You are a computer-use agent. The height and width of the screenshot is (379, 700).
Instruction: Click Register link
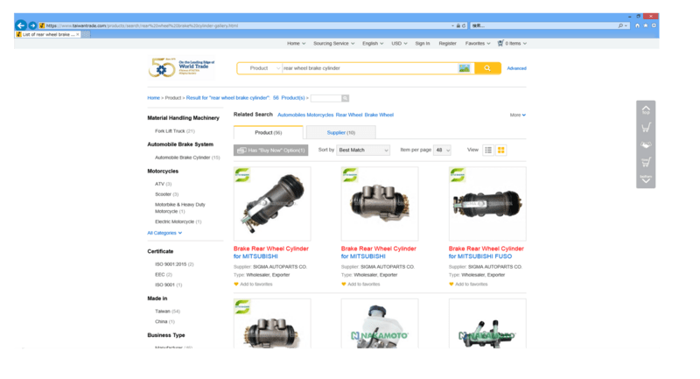pyautogui.click(x=447, y=43)
